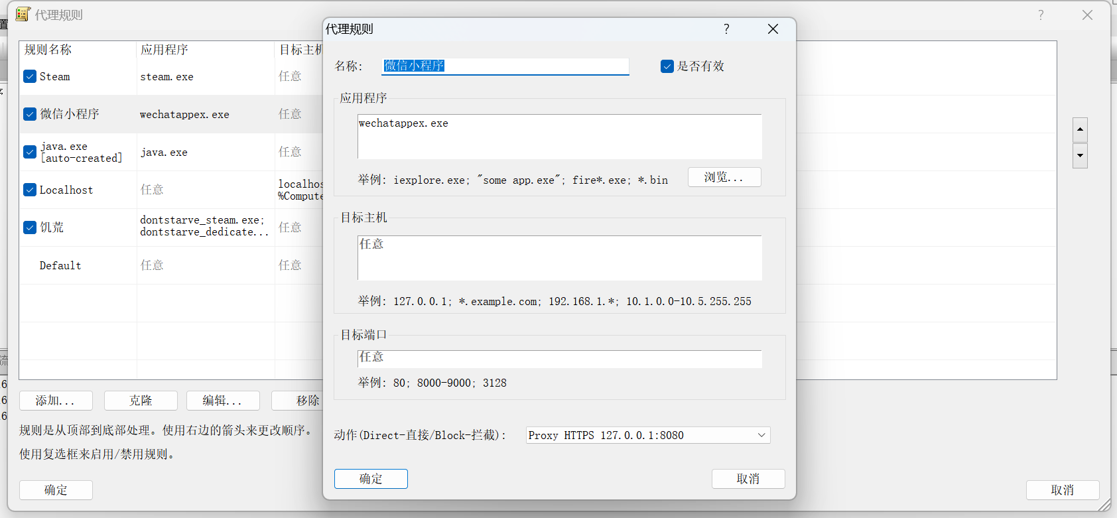
Task: Select the Localhost rule name
Action: 66,190
